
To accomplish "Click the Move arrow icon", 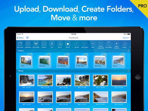I will [x=93, y=43].
